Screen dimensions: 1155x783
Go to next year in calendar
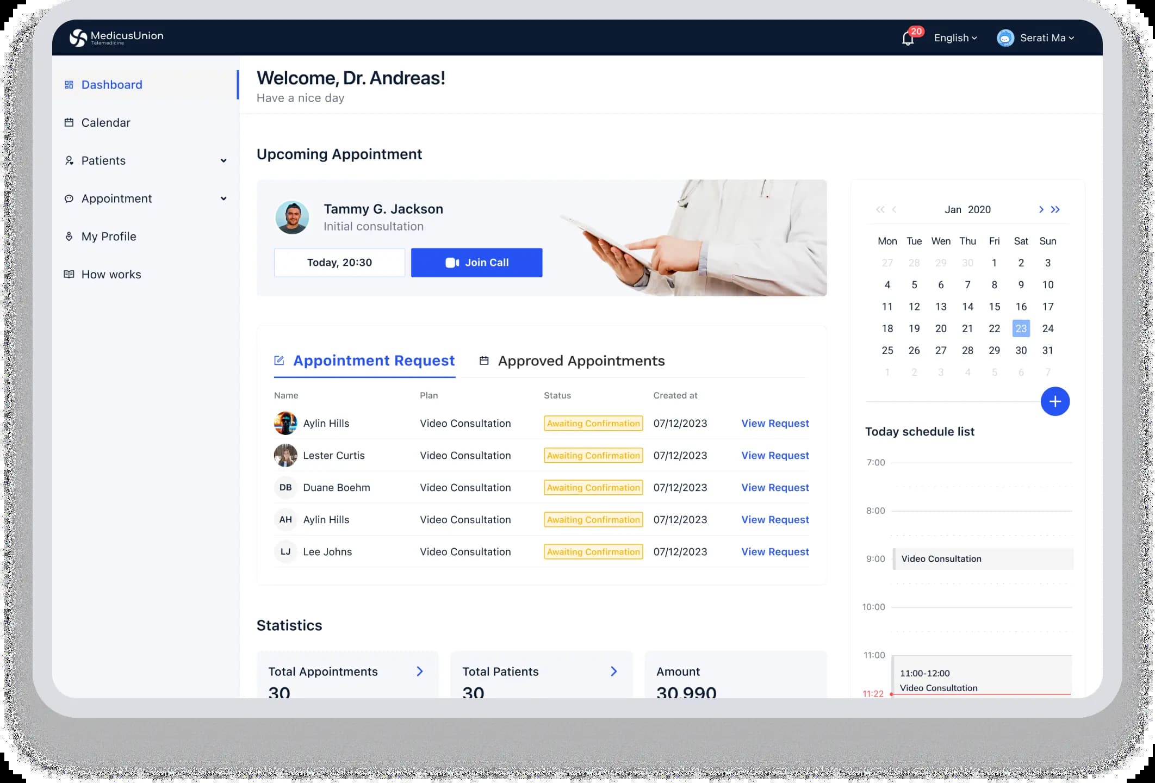click(x=1055, y=210)
